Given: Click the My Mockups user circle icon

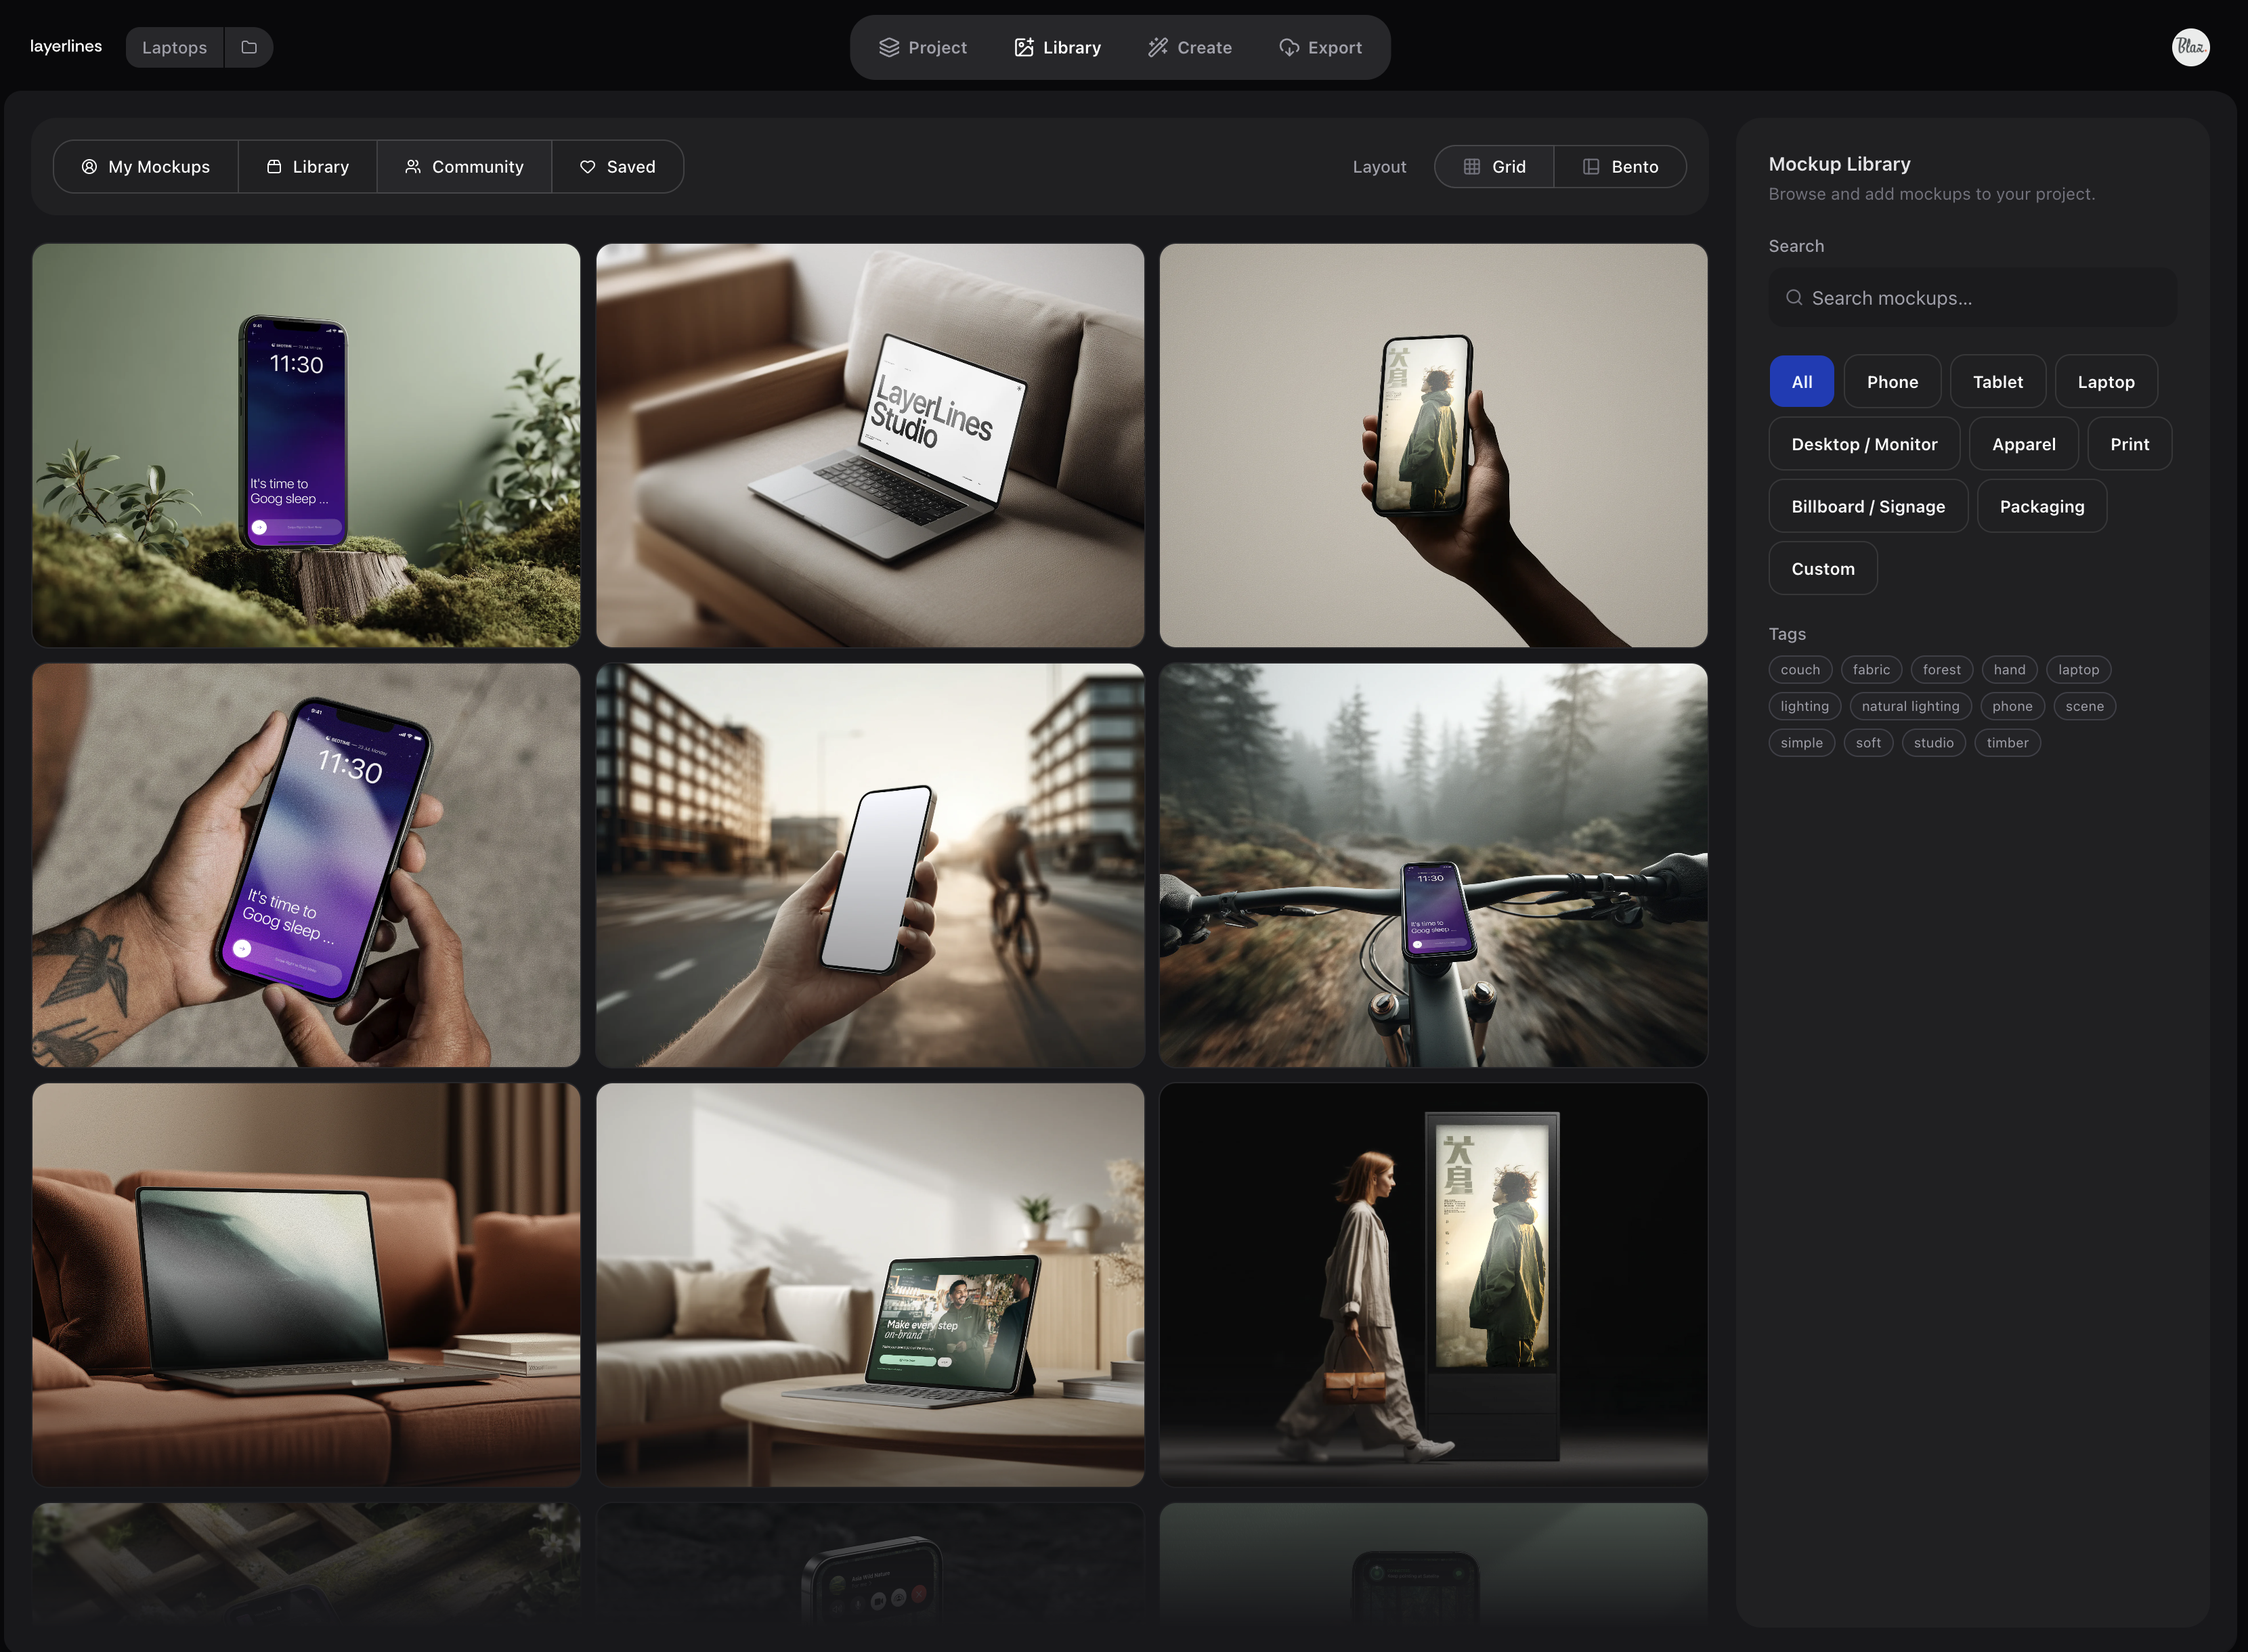Looking at the screenshot, I should (x=89, y=167).
